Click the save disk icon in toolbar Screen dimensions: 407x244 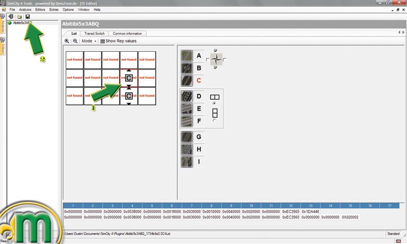pyautogui.click(x=27, y=17)
